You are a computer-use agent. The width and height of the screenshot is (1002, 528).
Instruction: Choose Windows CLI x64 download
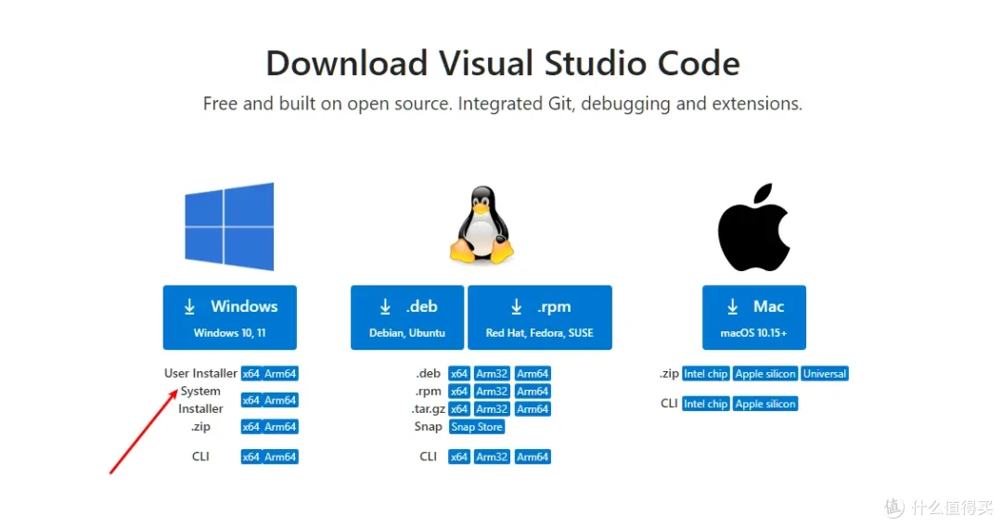tap(250, 457)
